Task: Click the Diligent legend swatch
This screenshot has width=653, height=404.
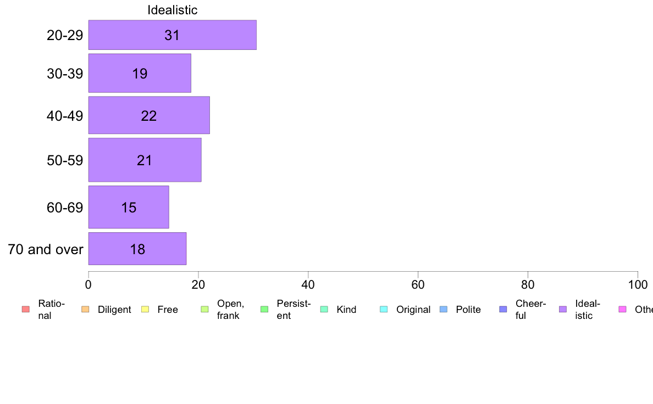Action: pyautogui.click(x=85, y=309)
